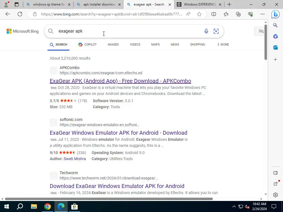Open ExaGear APK APKCombo result link
This screenshot has height=212, width=283.
(120, 81)
